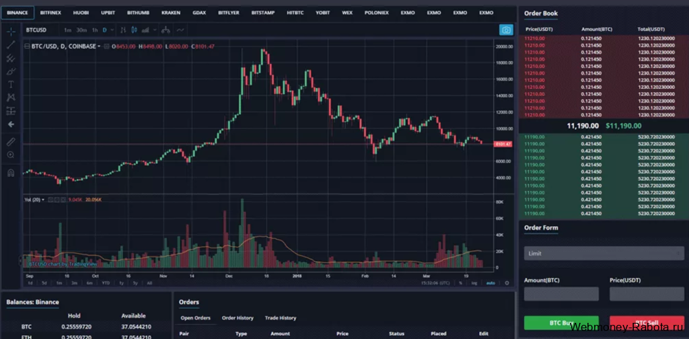689x339 pixels.
Task: Click first small icon beside Vol (20)
Action: coord(50,200)
